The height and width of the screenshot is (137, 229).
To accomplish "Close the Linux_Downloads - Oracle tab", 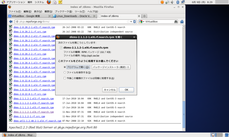I will [94, 16].
